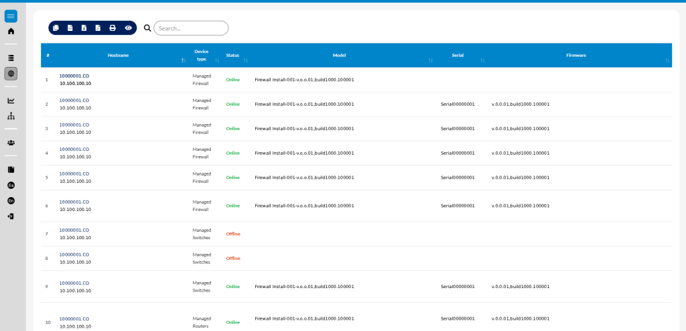Click the Online status in row 1
This screenshot has width=686, height=331.
pos(232,80)
